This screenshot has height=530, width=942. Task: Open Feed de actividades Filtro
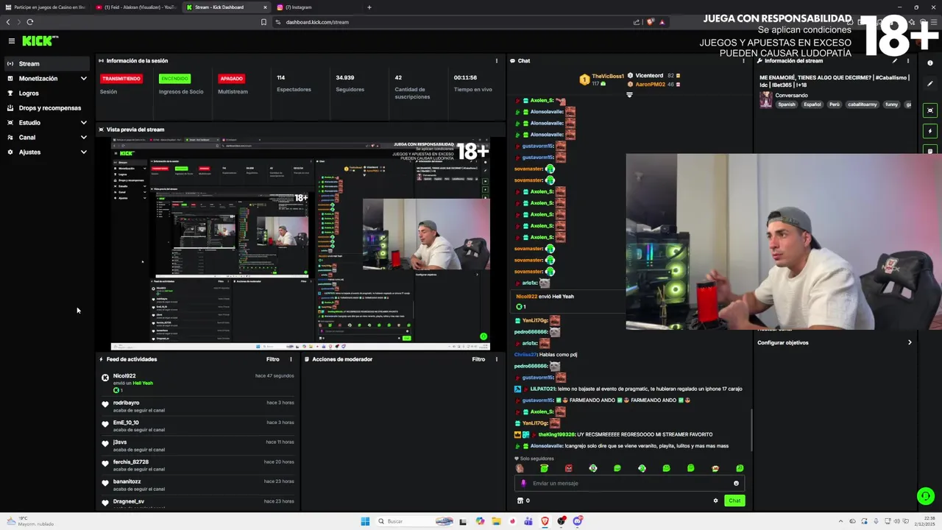point(273,359)
